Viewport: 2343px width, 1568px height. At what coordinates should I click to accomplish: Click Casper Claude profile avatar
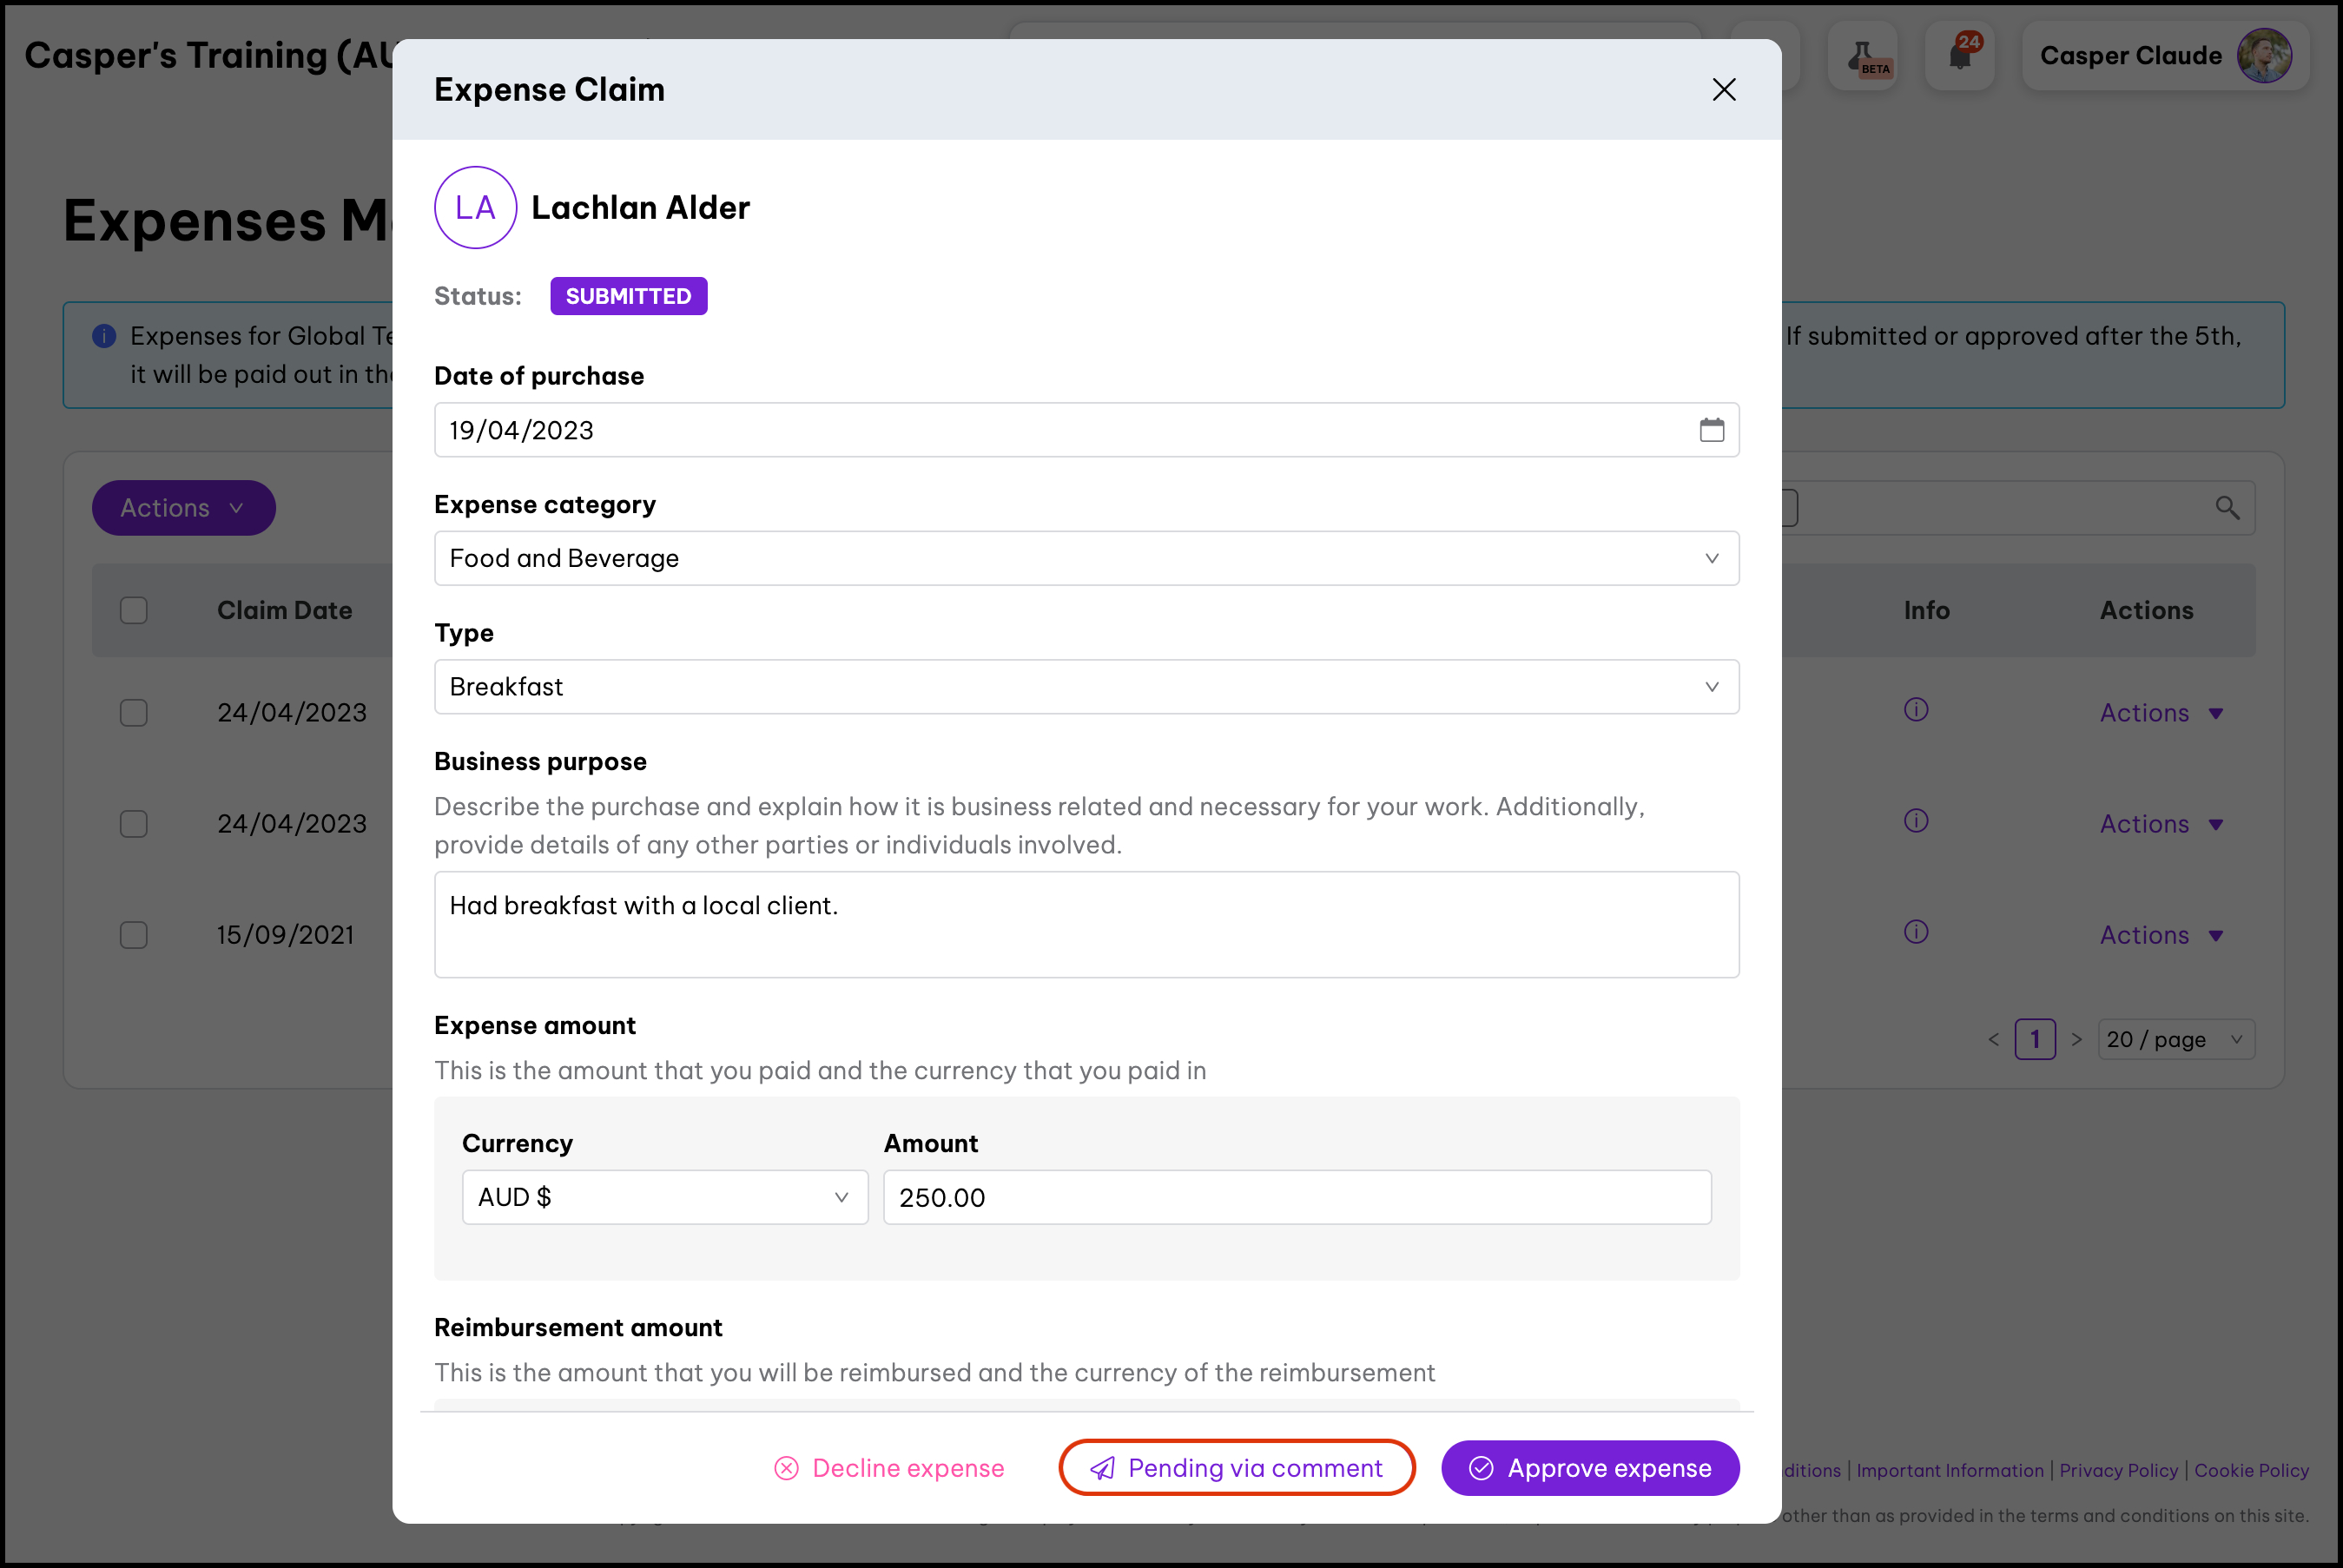click(x=2264, y=56)
